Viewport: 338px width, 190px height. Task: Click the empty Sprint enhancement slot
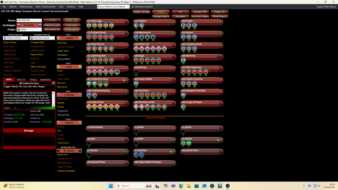(183, 132)
